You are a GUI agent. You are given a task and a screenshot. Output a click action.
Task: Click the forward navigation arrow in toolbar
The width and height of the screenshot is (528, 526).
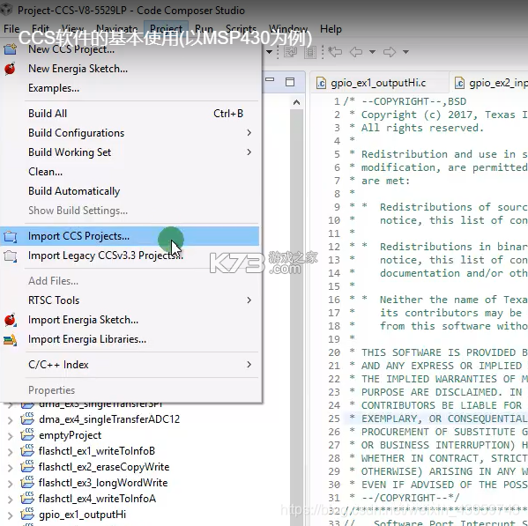pyautogui.click(x=390, y=52)
